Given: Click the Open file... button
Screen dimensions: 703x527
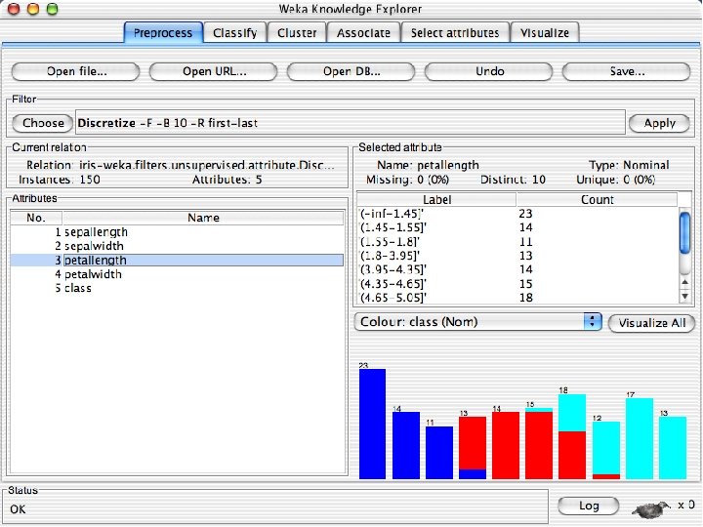Looking at the screenshot, I should 76,71.
